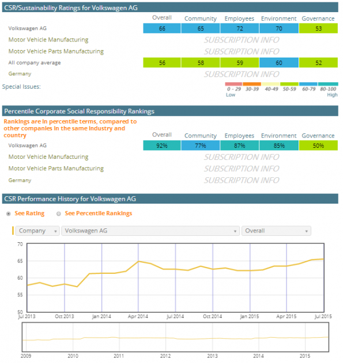Click All company average Employees 59 cell
The image size is (343, 363).
(x=240, y=63)
